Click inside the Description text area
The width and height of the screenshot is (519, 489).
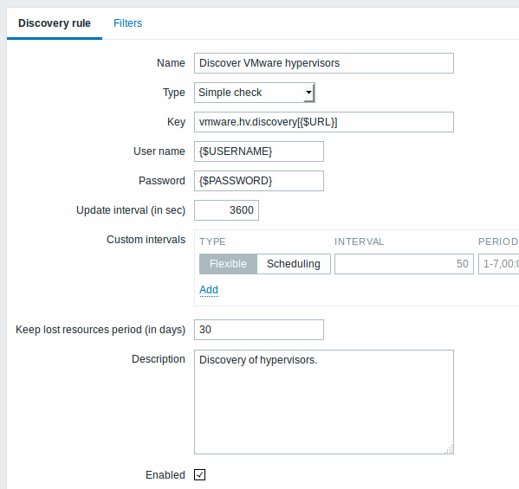pyautogui.click(x=324, y=402)
